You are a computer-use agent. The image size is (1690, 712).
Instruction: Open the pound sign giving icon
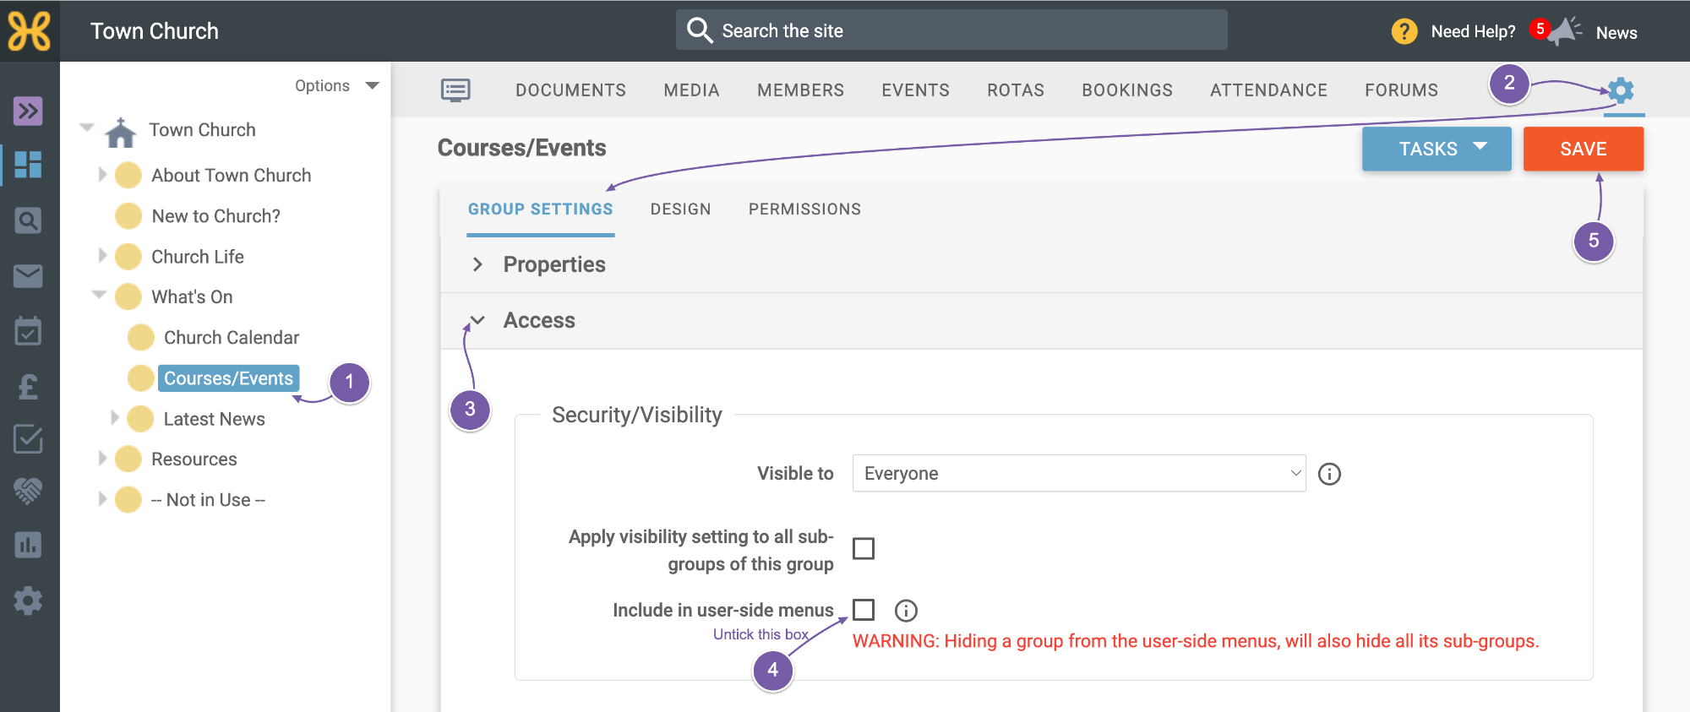click(28, 386)
